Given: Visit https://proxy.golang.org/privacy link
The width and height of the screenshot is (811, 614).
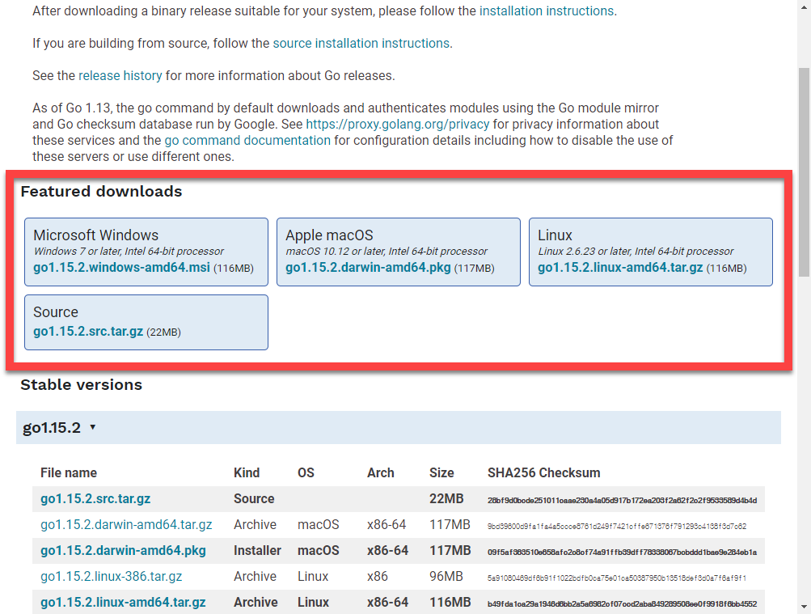Looking at the screenshot, I should [x=397, y=124].
